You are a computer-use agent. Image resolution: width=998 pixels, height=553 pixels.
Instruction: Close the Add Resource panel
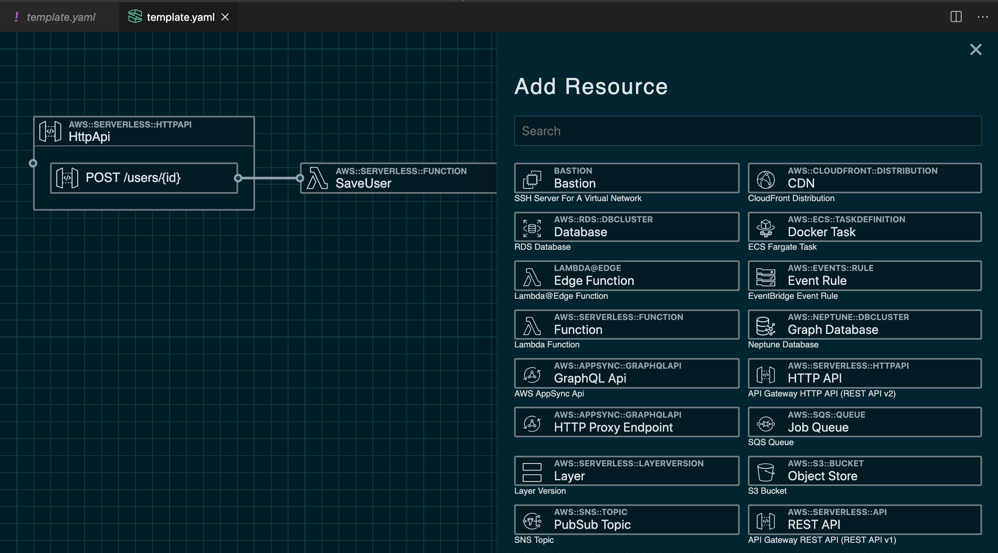(976, 49)
